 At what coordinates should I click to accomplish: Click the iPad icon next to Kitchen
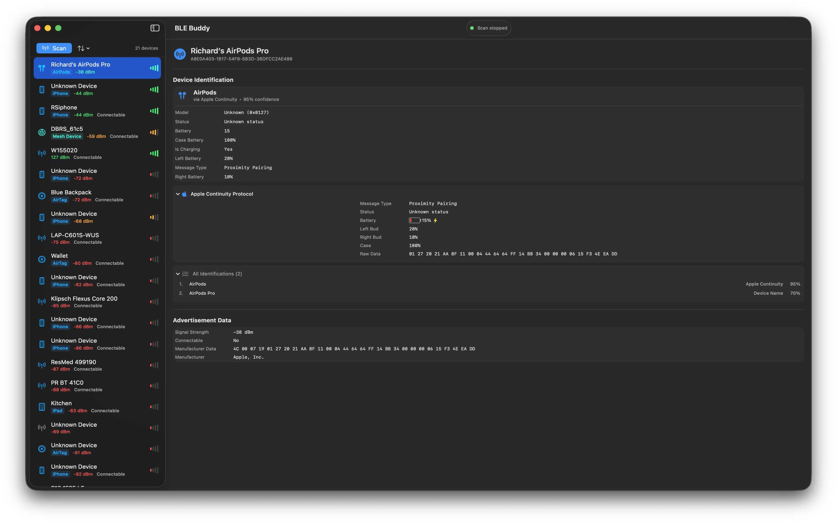42,407
